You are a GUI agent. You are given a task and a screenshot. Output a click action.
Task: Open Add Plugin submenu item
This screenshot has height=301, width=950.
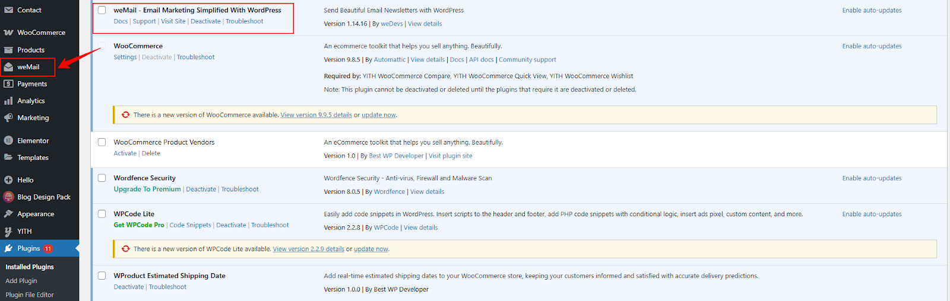tap(21, 281)
